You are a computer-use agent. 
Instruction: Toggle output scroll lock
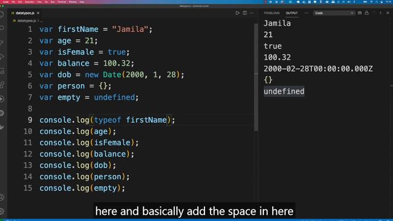coord(367,13)
